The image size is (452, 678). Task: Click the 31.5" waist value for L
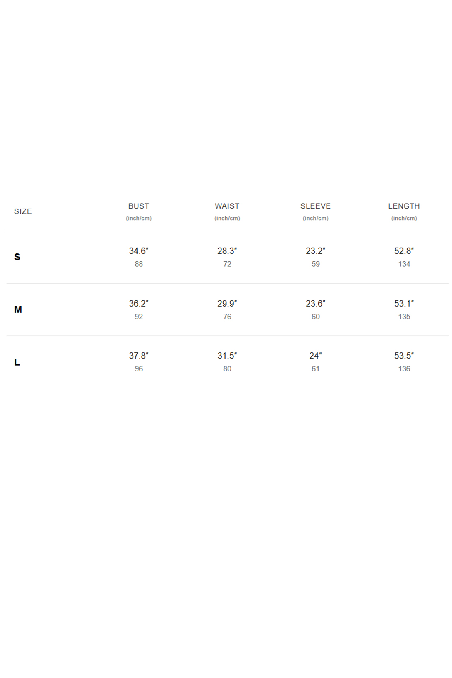227,356
